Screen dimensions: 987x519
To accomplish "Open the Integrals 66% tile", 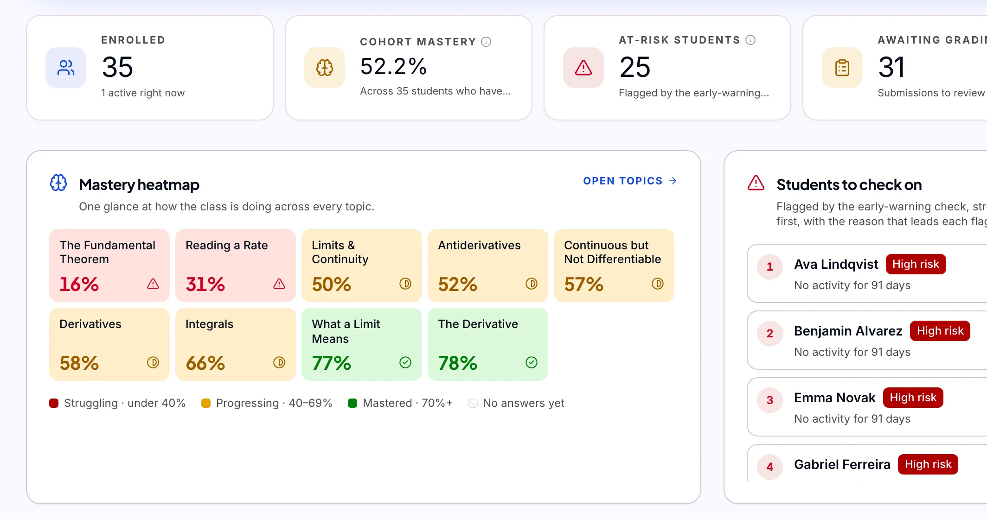I will tap(236, 344).
